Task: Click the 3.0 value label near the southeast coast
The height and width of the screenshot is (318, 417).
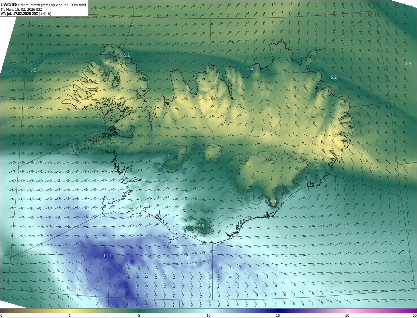Action: tap(273, 202)
